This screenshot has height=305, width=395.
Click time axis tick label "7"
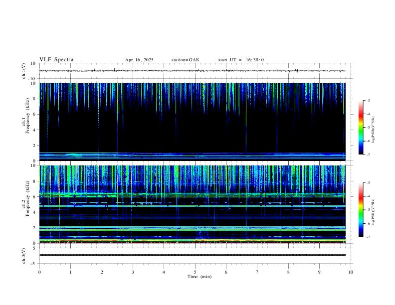pos(257,272)
